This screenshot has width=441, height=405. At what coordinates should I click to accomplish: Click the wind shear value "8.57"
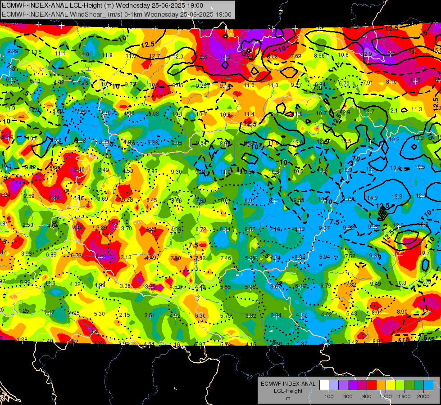[250, 229]
